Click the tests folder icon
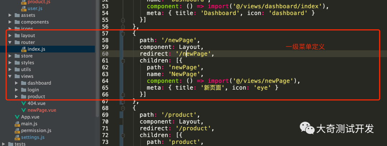This screenshot has height=146, width=387. pyautogui.click(x=11, y=144)
